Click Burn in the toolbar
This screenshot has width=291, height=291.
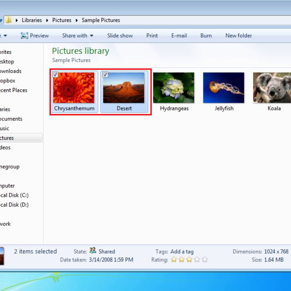click(x=206, y=35)
